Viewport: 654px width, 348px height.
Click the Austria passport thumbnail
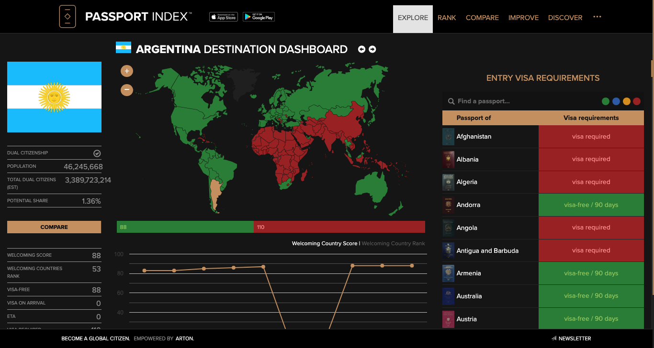[x=448, y=319]
